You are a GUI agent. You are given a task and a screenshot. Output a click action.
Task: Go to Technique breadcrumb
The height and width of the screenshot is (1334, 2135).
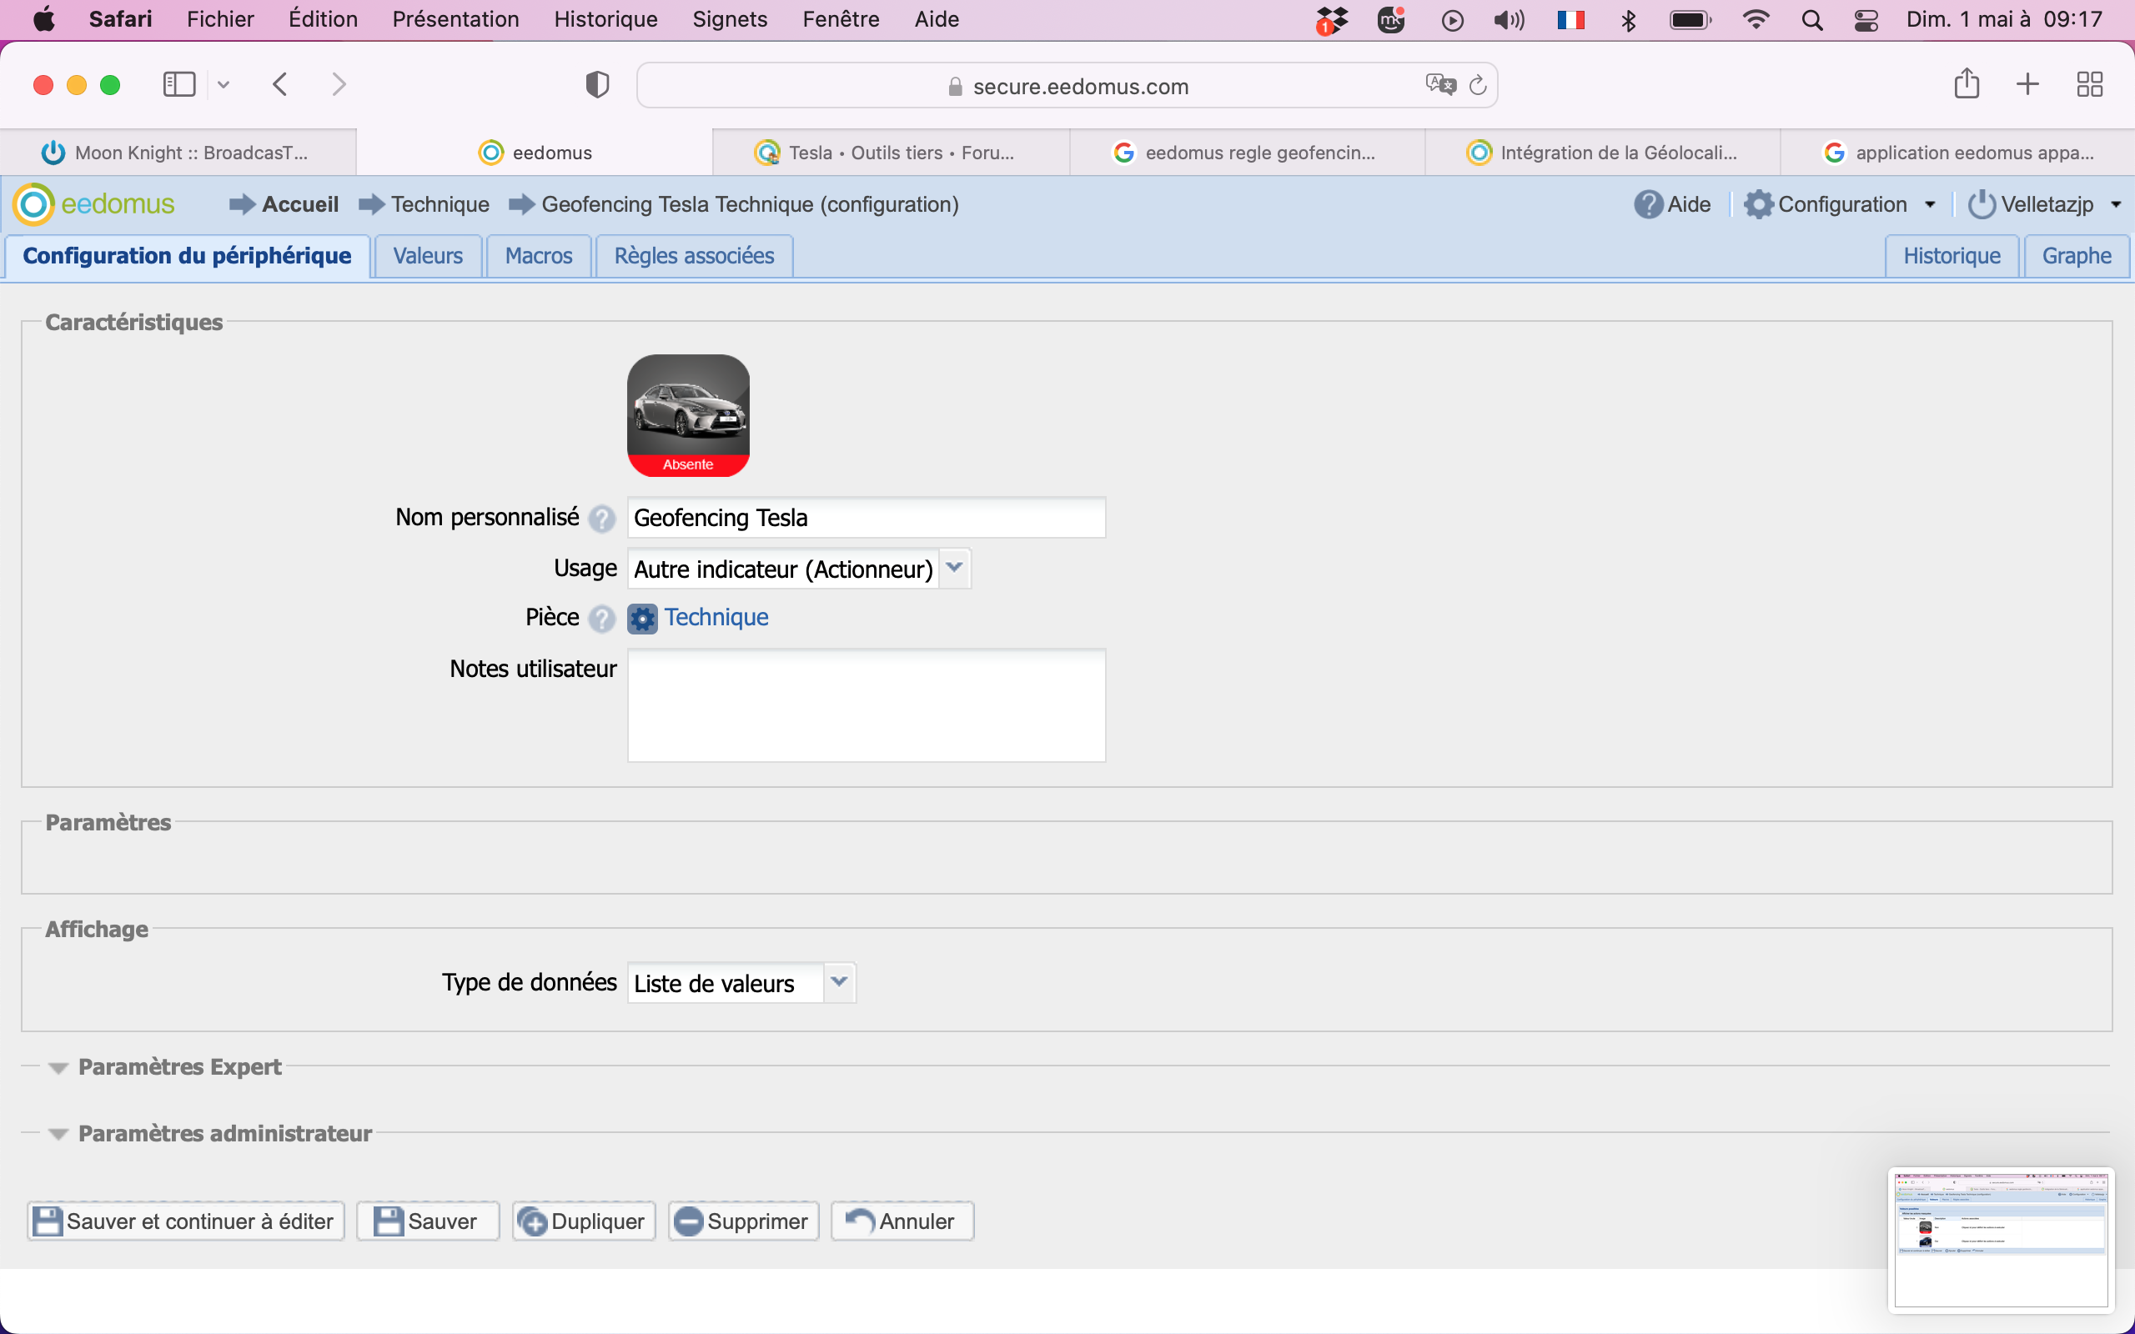pyautogui.click(x=440, y=205)
